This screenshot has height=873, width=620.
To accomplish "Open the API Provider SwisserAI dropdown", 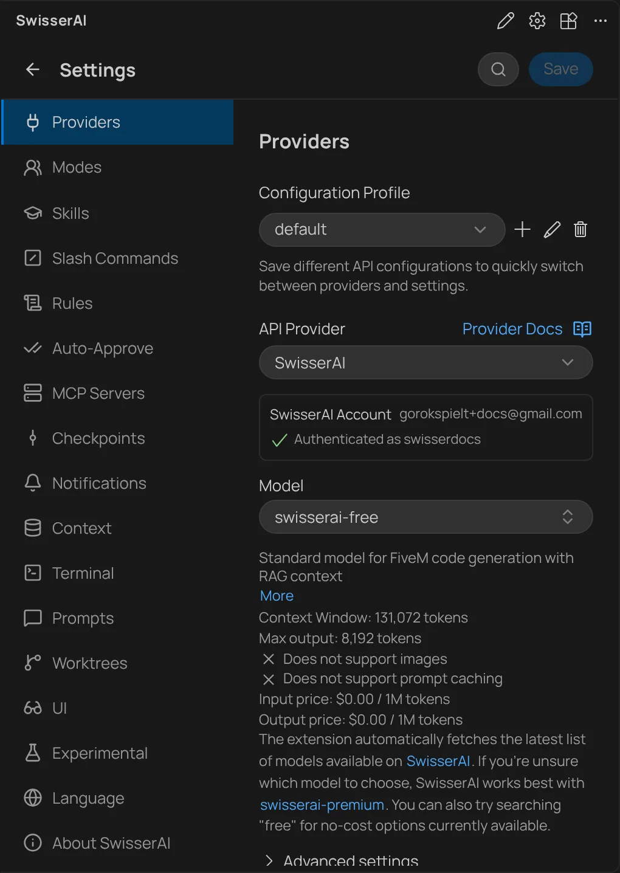I will (x=425, y=362).
